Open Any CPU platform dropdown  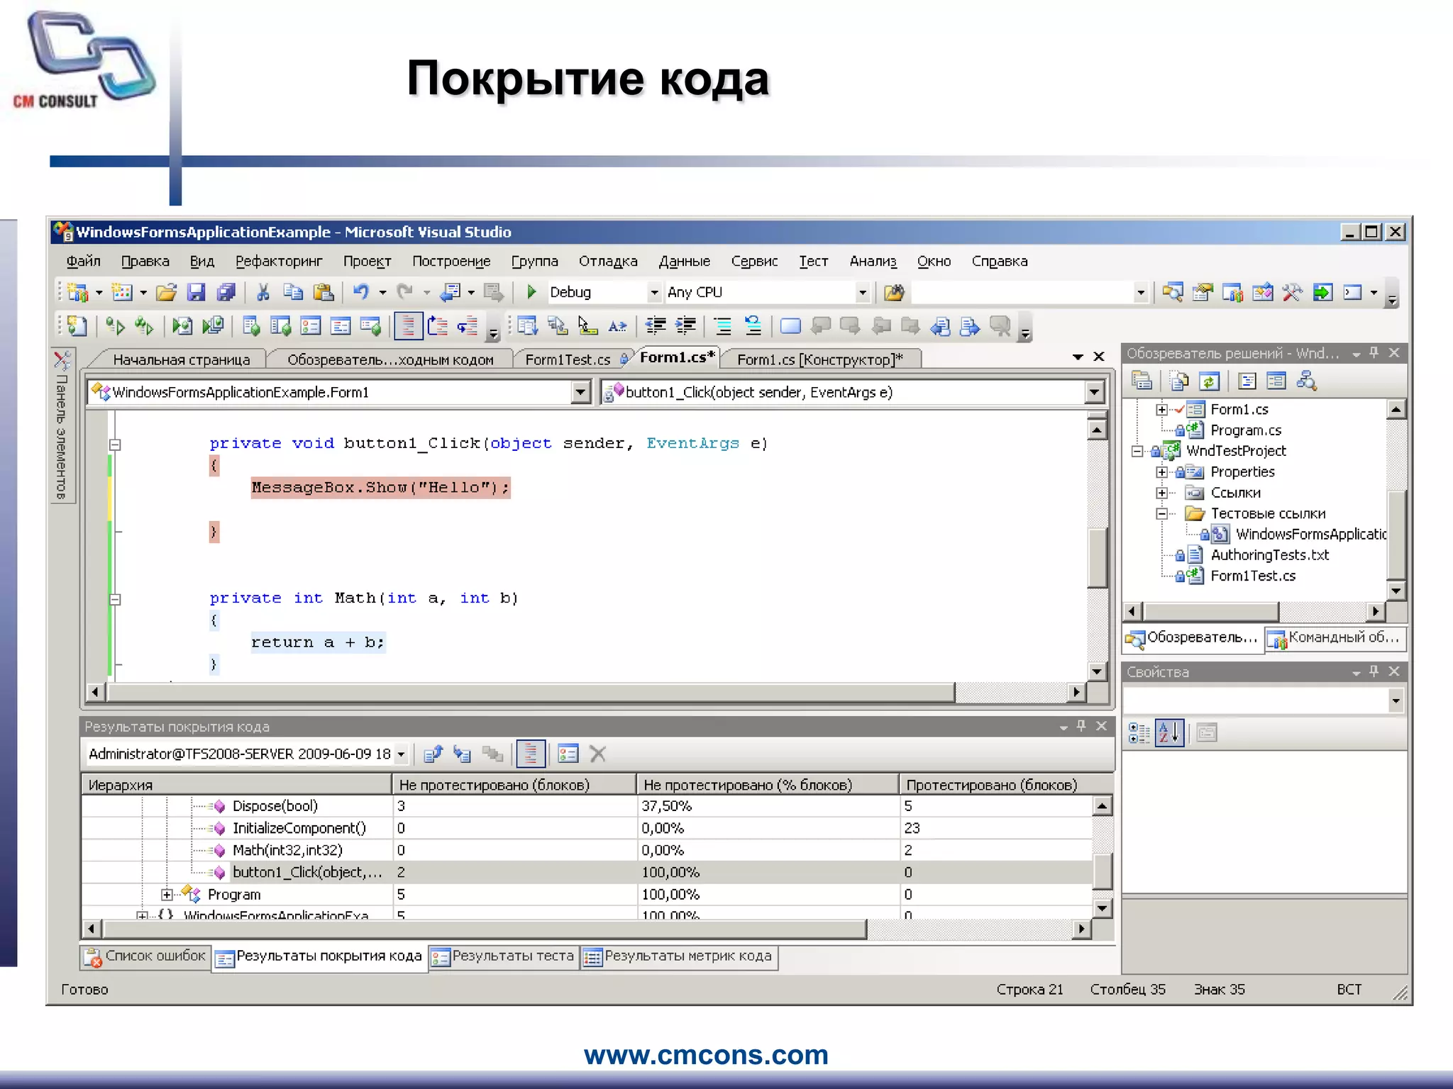pos(863,292)
